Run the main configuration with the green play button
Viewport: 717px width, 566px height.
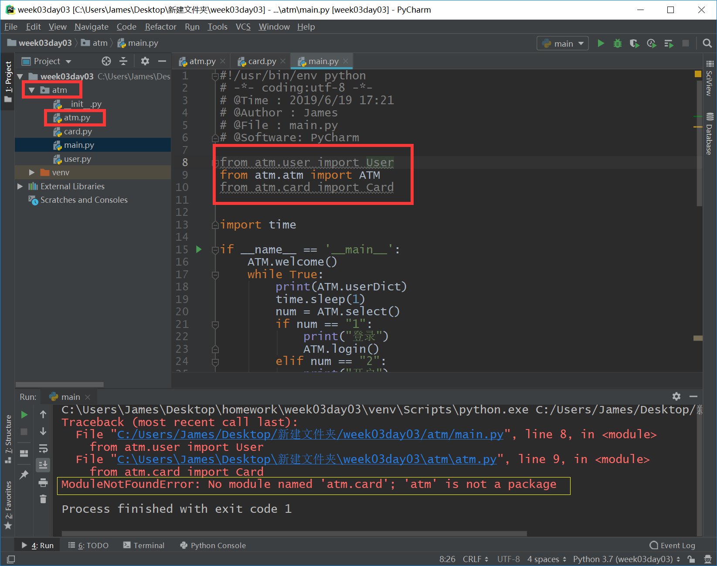click(601, 43)
